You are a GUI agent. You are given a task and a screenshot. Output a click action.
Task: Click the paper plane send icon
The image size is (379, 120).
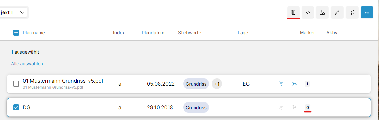pyautogui.click(x=352, y=12)
